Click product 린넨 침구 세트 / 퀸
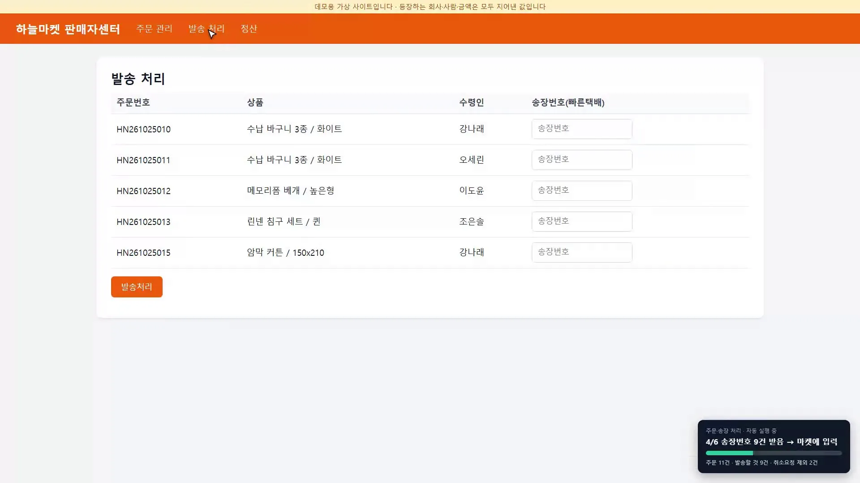 point(284,221)
